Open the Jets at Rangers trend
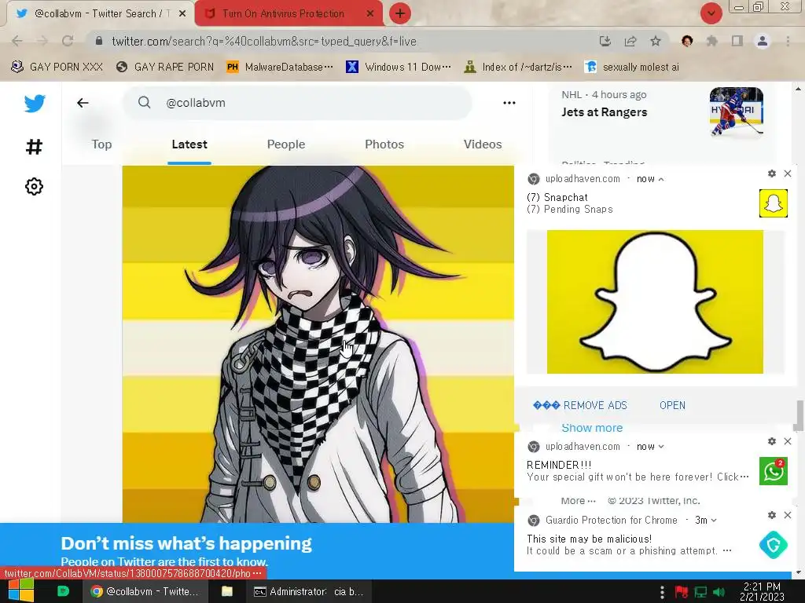Image resolution: width=805 pixels, height=603 pixels. pos(605,111)
